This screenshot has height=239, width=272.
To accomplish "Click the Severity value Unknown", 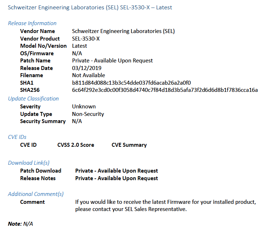I will 84,107.
